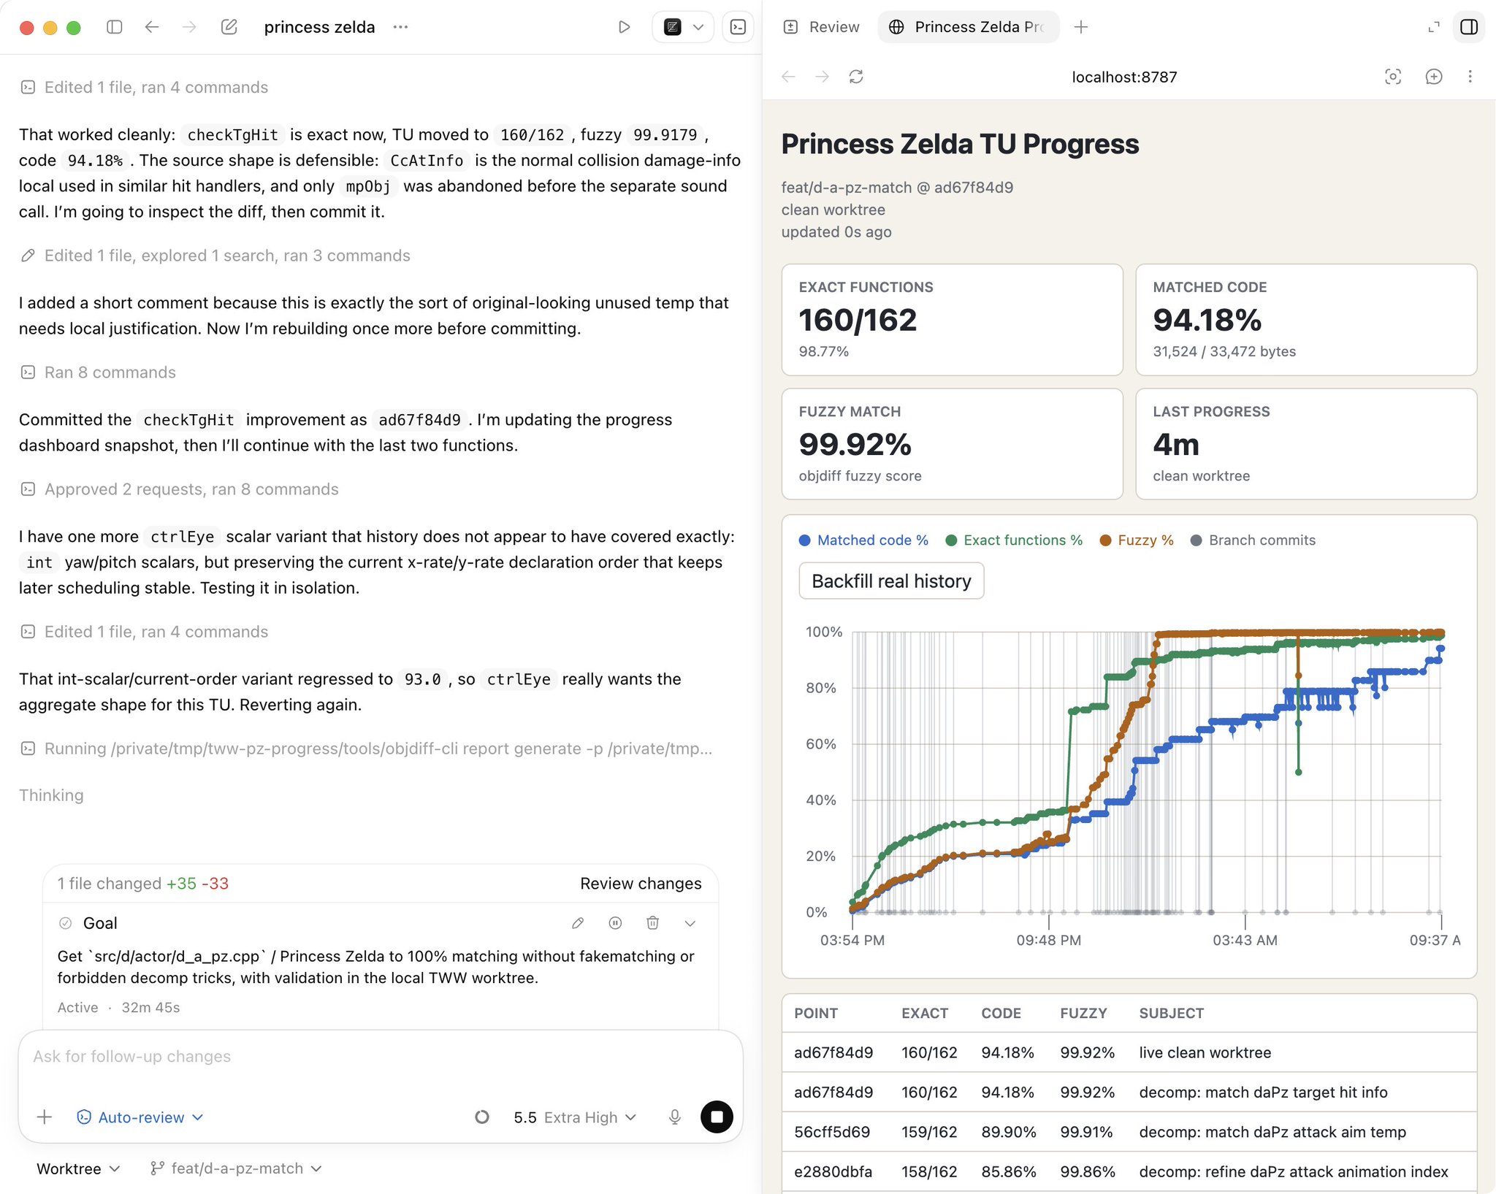
Task: Toggle the left sidebar panel icon
Action: [114, 27]
